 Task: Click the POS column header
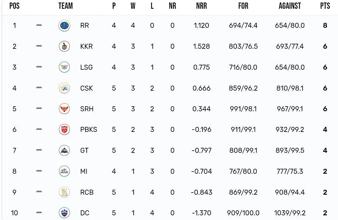pyautogui.click(x=14, y=6)
